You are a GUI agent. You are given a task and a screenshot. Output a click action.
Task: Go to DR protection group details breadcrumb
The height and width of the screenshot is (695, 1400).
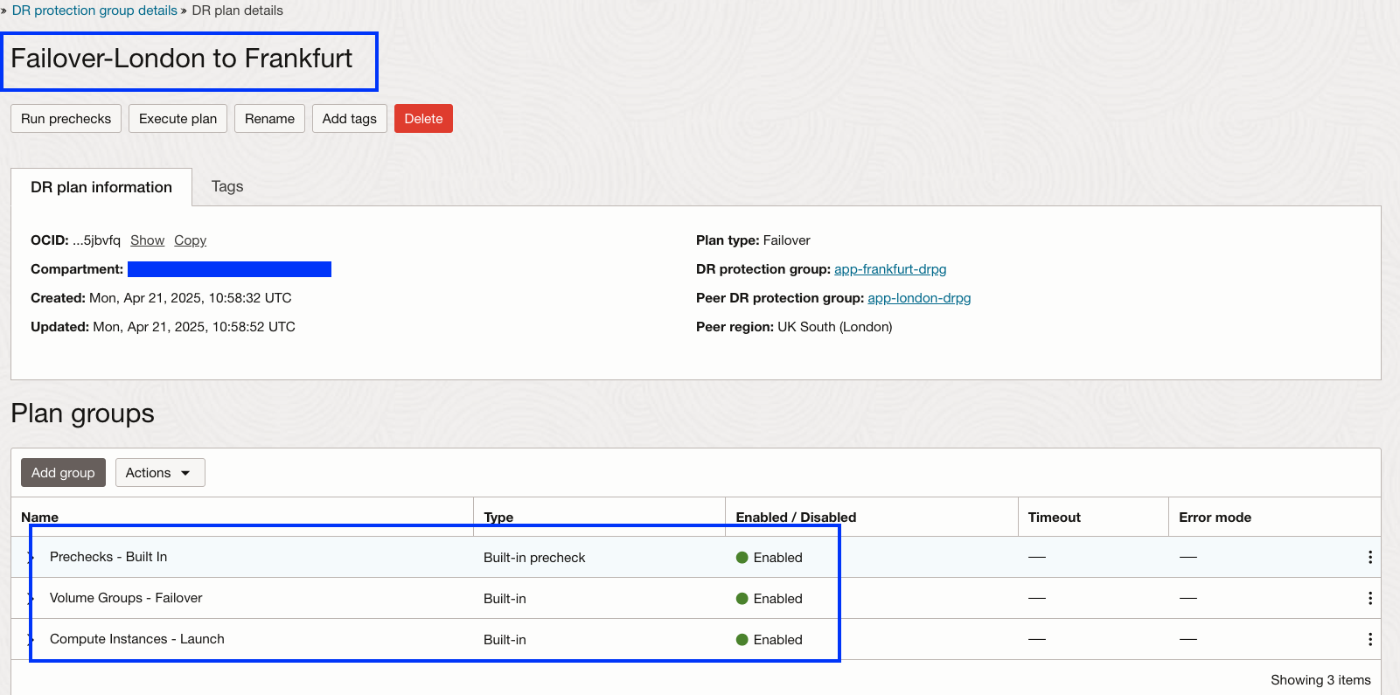click(94, 10)
